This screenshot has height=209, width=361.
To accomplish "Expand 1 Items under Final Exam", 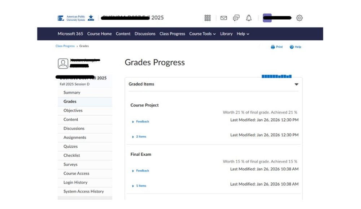I will tap(139, 186).
